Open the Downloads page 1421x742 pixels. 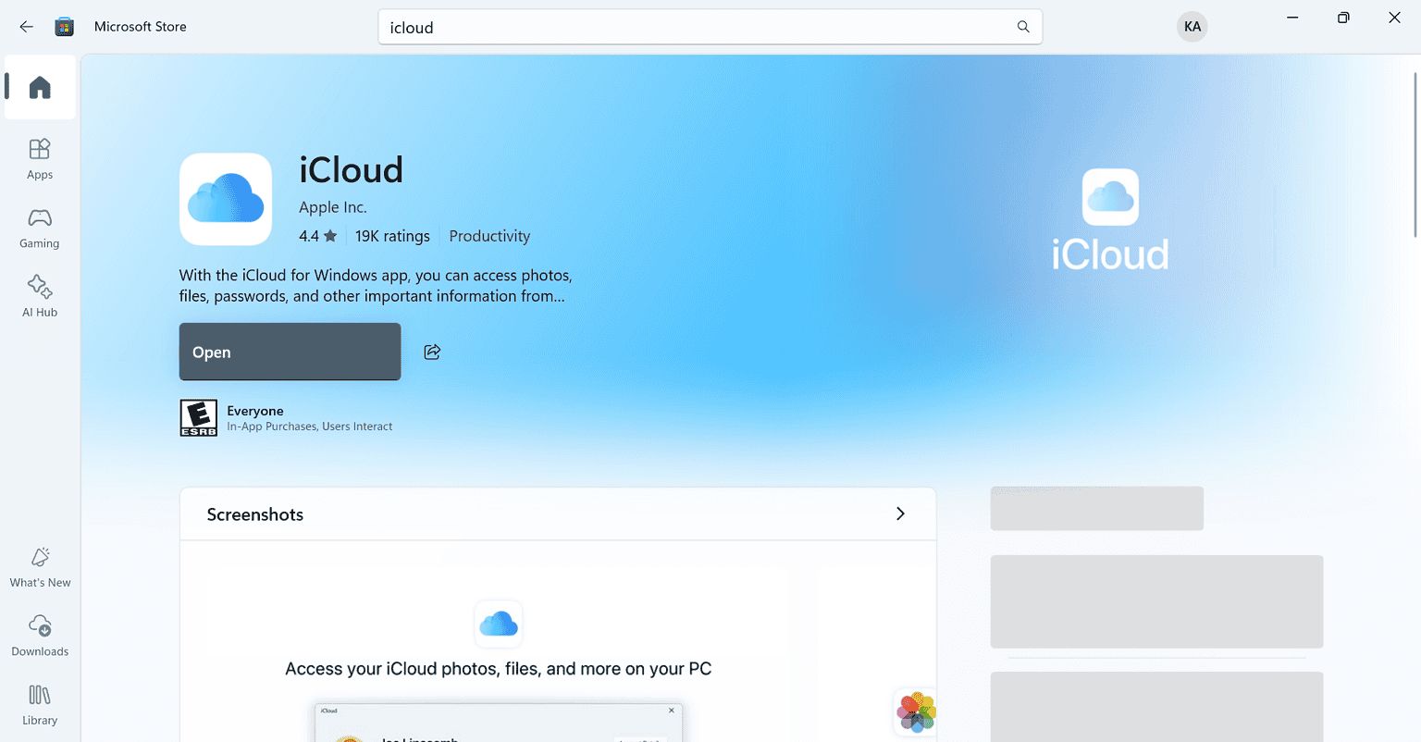(40, 636)
